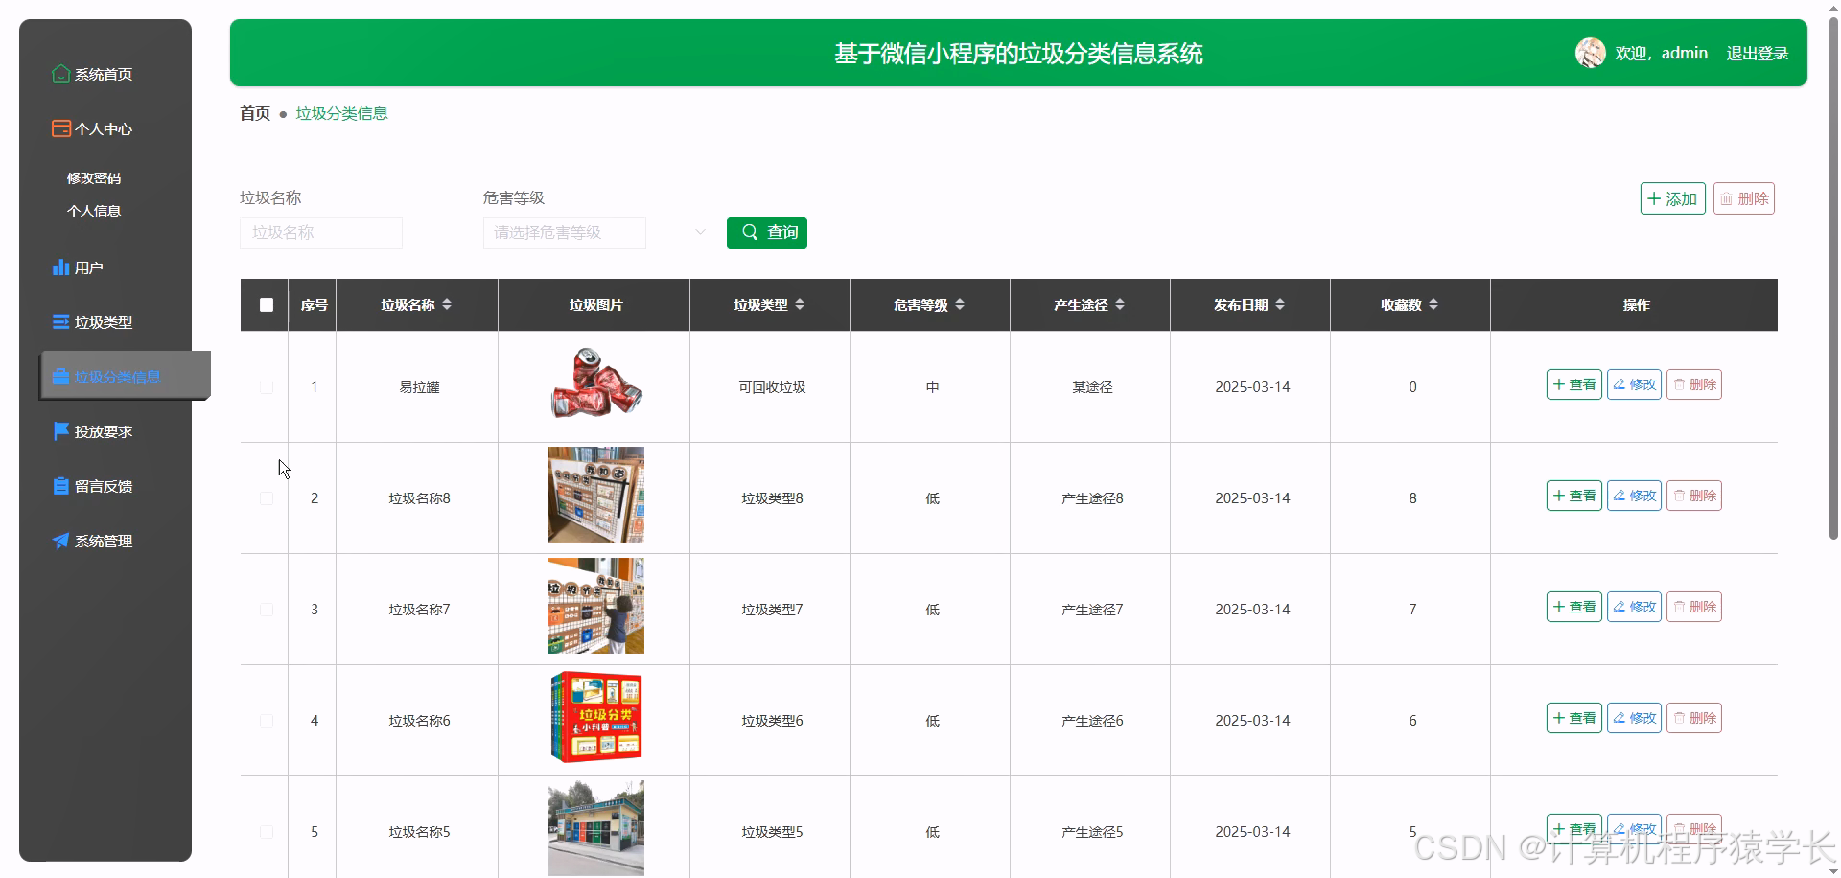Click the 发布日期 column sort arrows
This screenshot has height=878, width=1841.
click(1279, 304)
